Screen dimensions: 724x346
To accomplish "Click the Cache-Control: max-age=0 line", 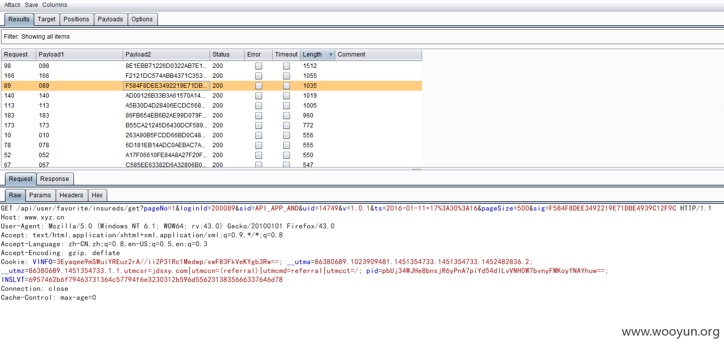I will point(49,297).
